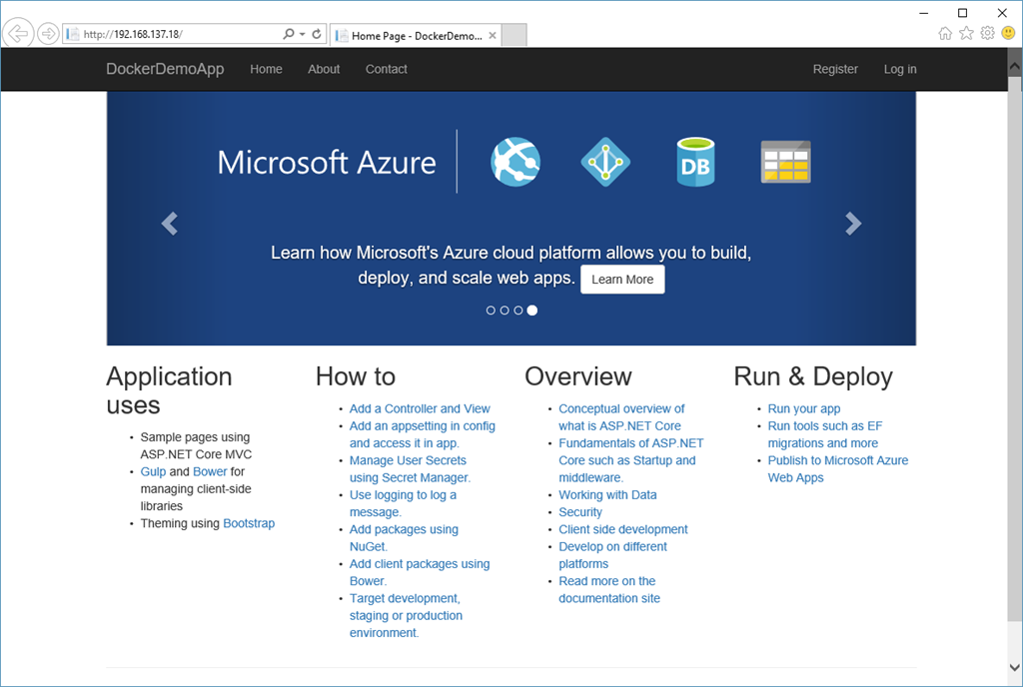1023x687 pixels.
Task: Open Develop on different platforms link
Action: click(612, 554)
